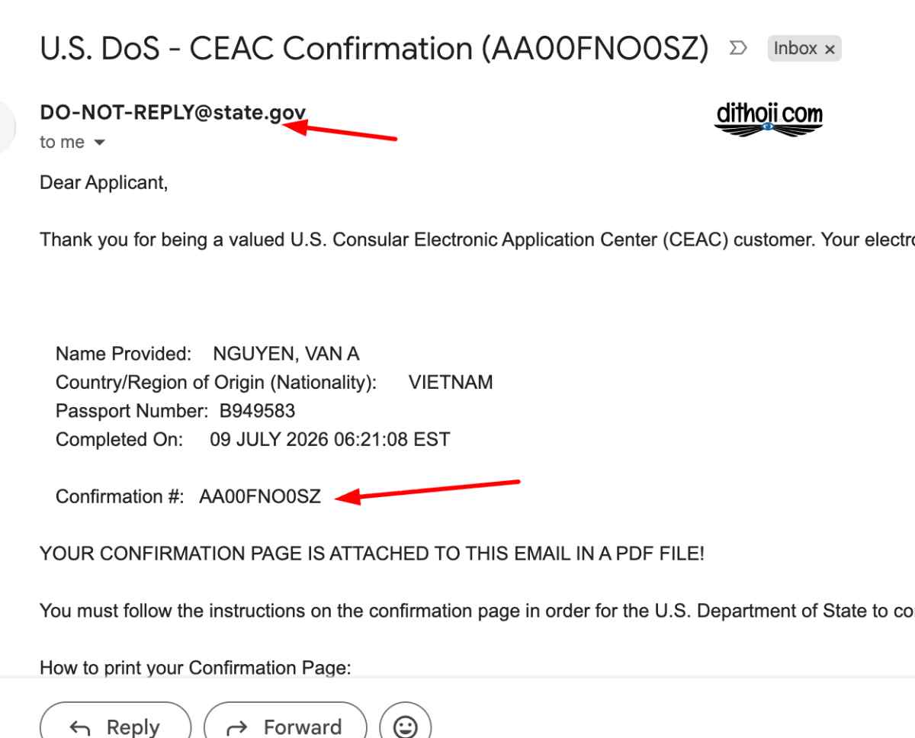The height and width of the screenshot is (738, 915).
Task: Click the dithoii.com winged logo
Action: pos(769,120)
